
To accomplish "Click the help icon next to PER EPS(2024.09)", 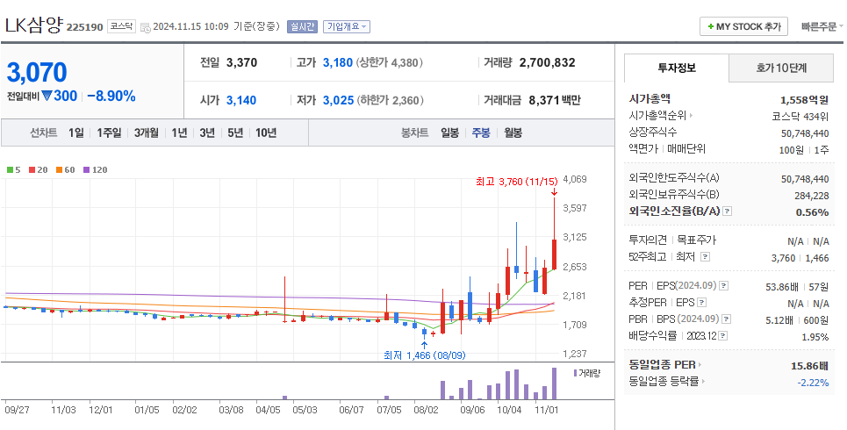I will pyautogui.click(x=724, y=286).
